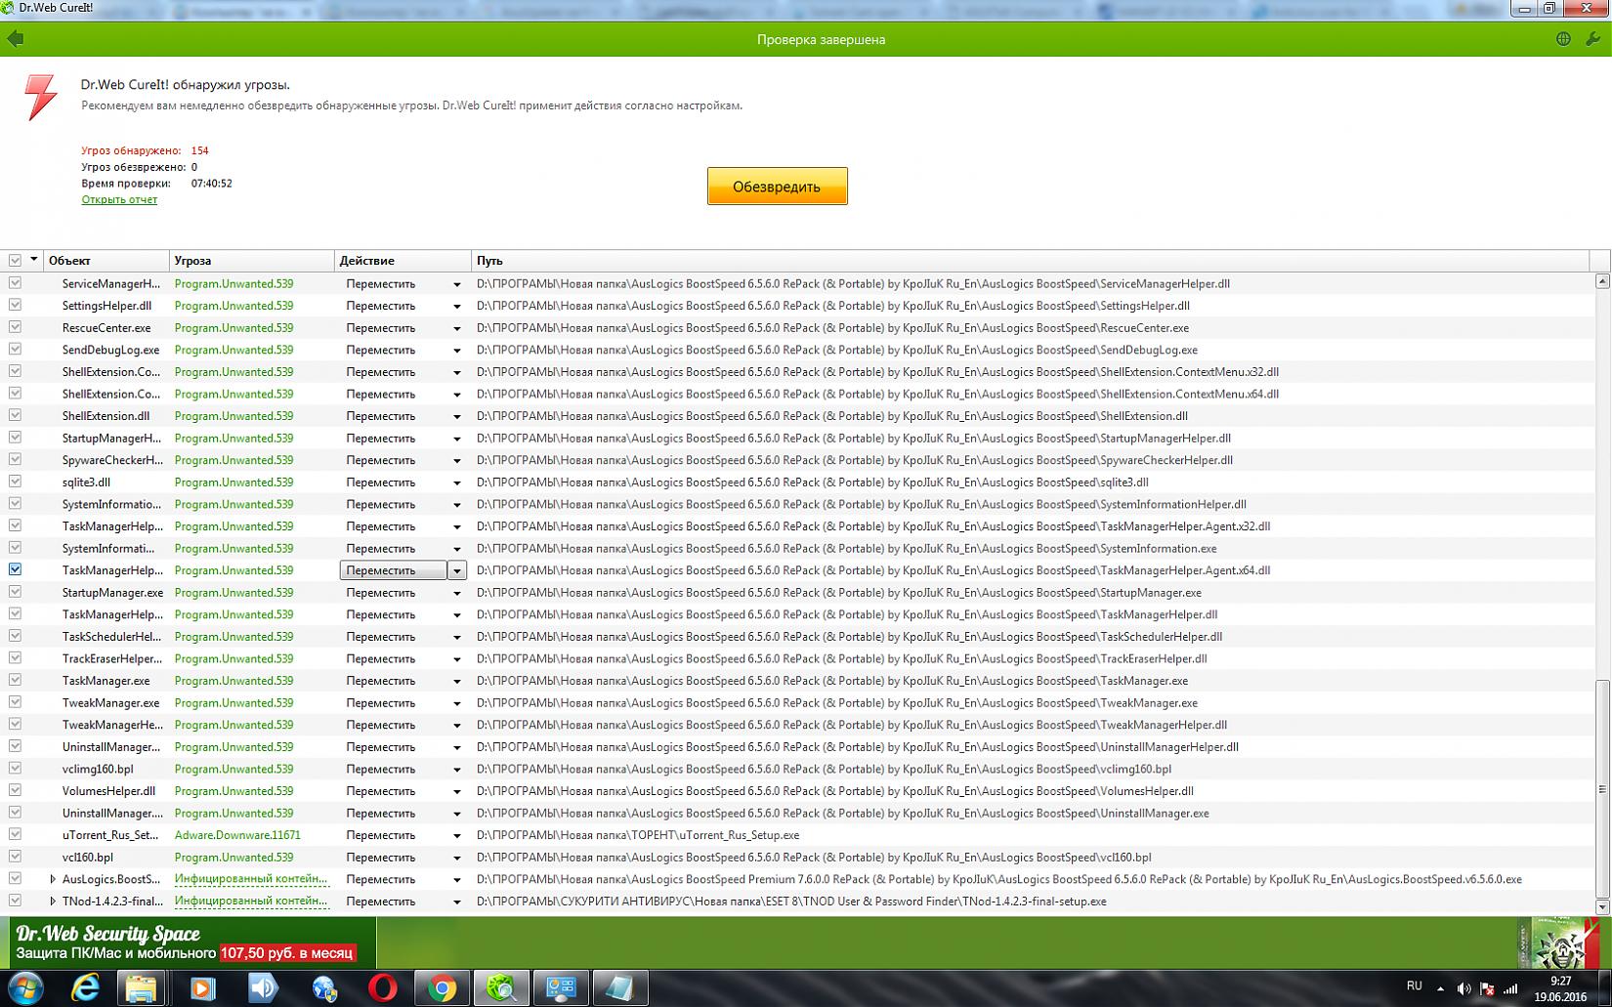Toggle the select-all checkbox in table header
Screen dimensions: 1612x1007
[15, 260]
